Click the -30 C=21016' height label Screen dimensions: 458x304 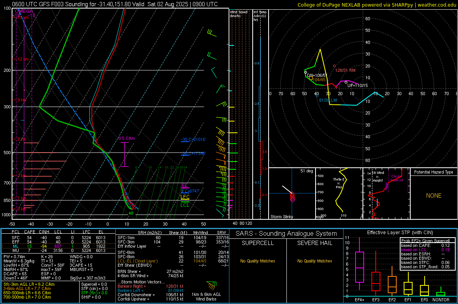(193, 139)
